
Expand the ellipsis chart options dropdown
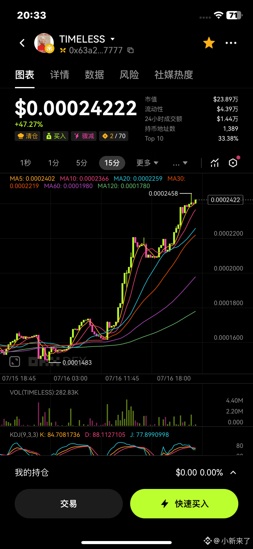(180, 163)
